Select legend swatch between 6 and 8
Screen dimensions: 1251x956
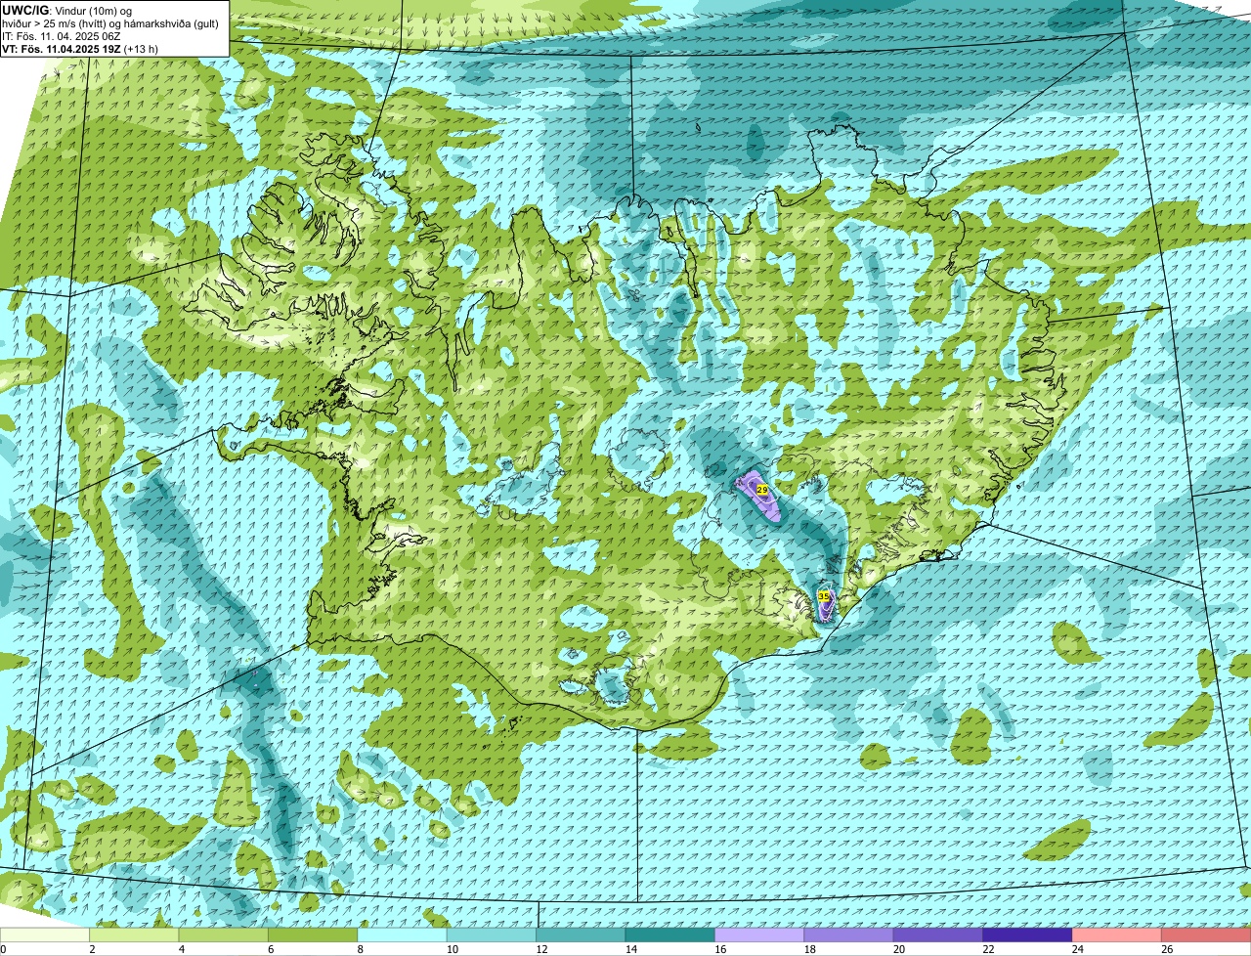[313, 935]
